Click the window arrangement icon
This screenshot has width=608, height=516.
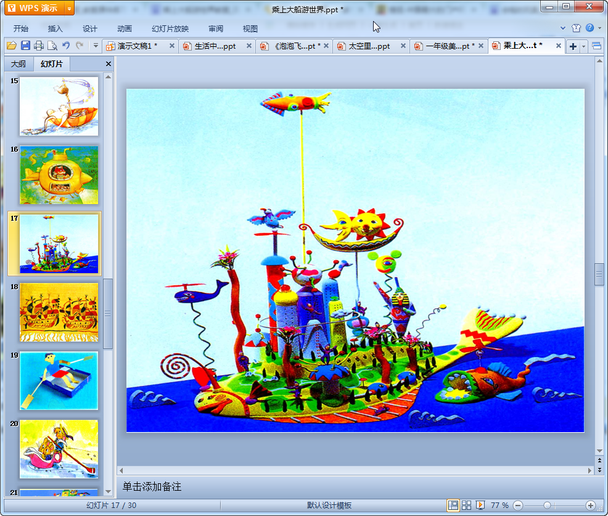(x=597, y=46)
